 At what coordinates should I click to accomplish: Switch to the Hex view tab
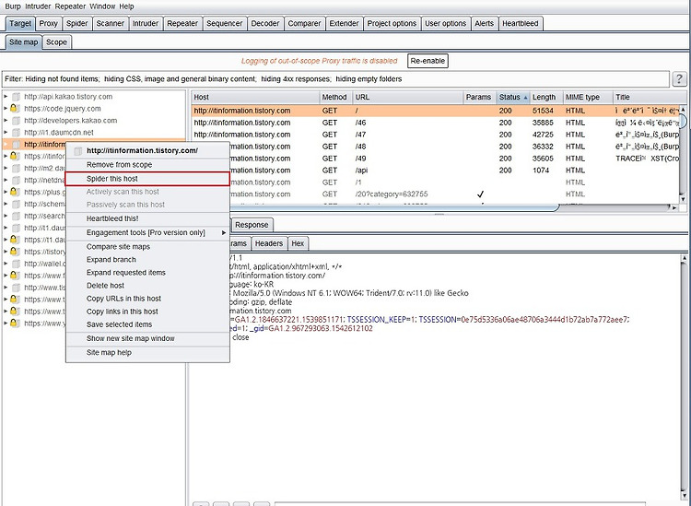pyautogui.click(x=298, y=243)
